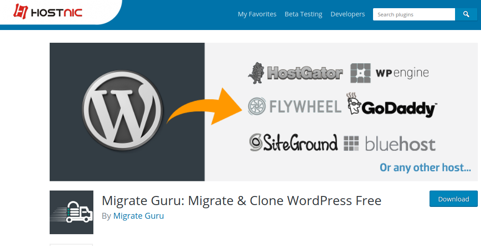Click the Hostnic logo

pos(47,12)
